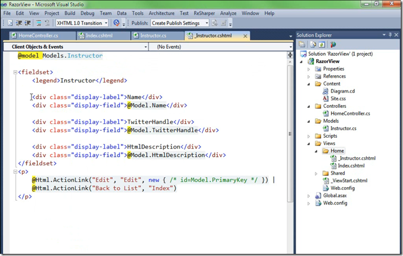Image resolution: width=403 pixels, height=256 pixels.
Task: Select the Home folder under Views
Action: click(x=337, y=151)
